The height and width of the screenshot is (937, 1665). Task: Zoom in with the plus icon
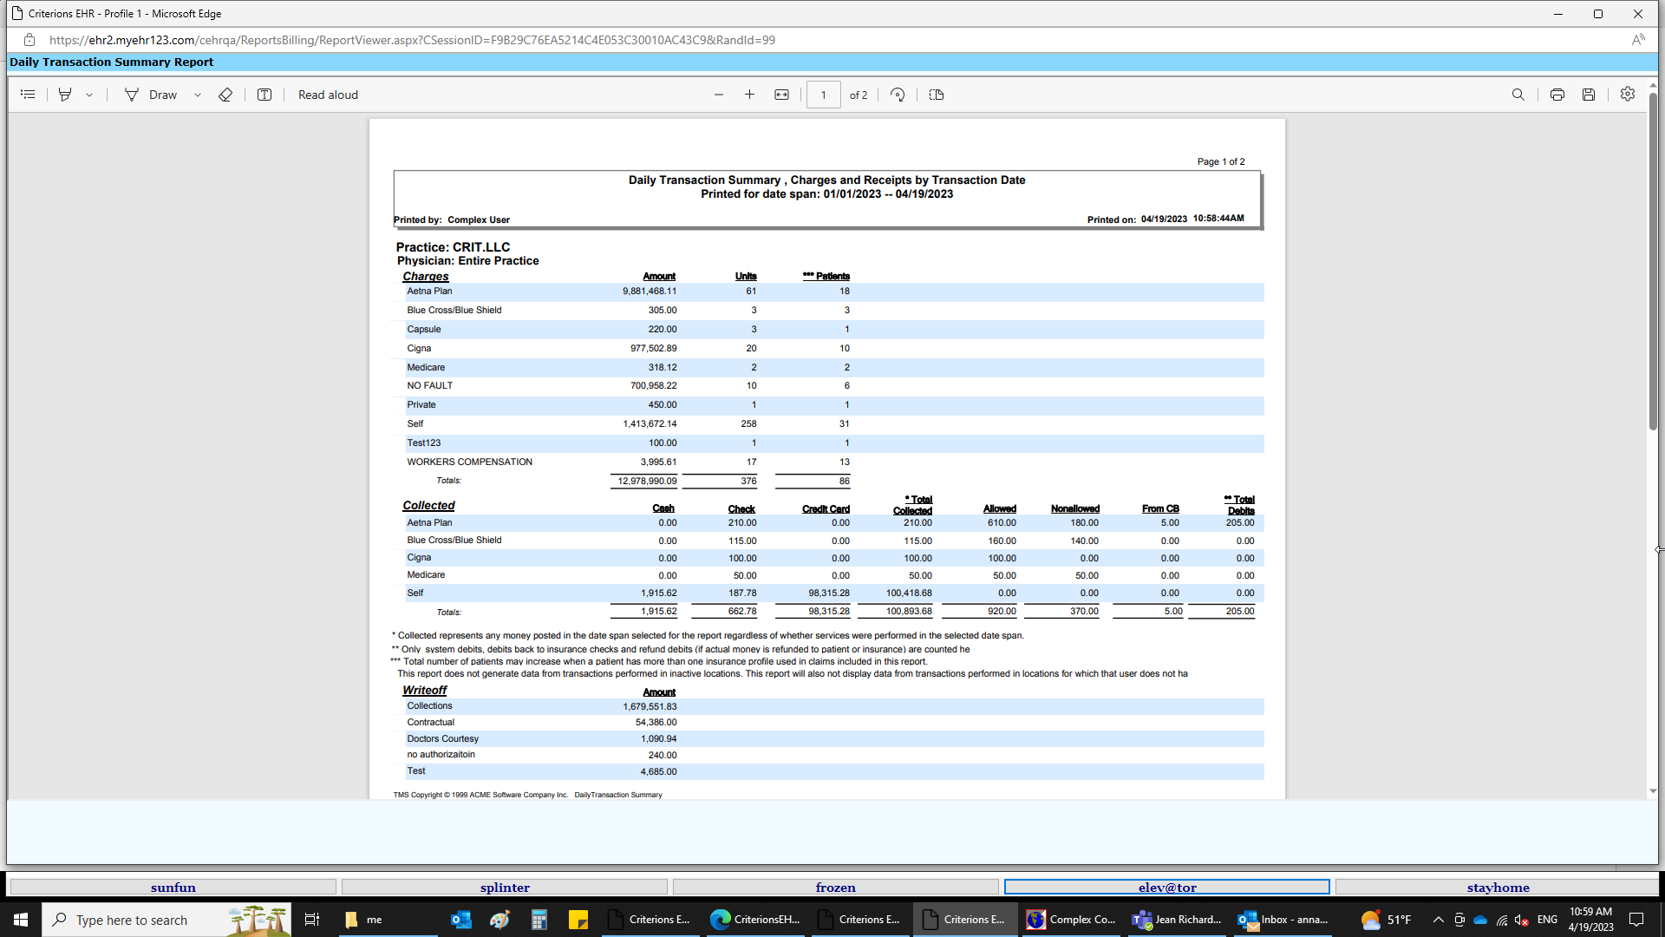(x=749, y=95)
